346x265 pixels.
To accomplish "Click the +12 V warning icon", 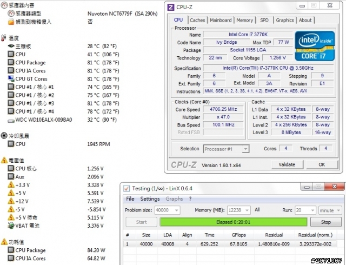I will click(11, 201).
